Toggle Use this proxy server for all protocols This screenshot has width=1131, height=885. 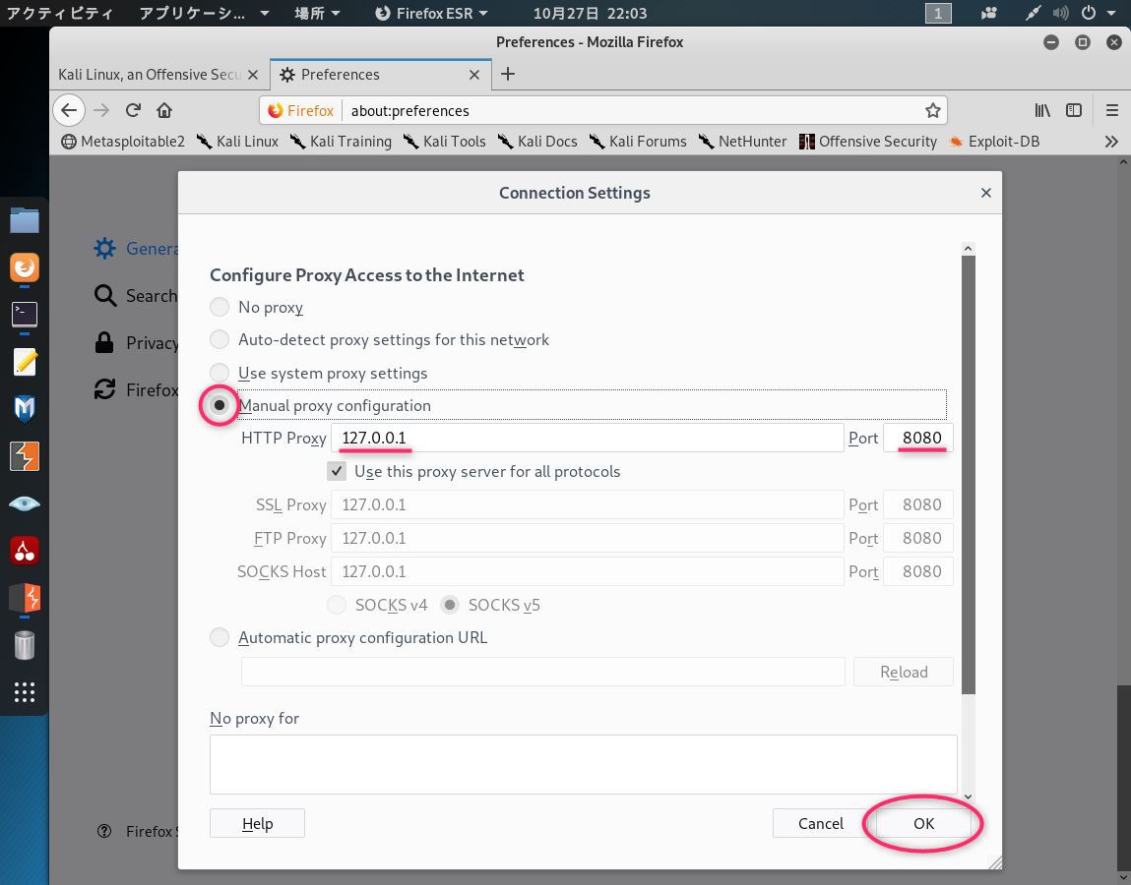pyautogui.click(x=337, y=471)
